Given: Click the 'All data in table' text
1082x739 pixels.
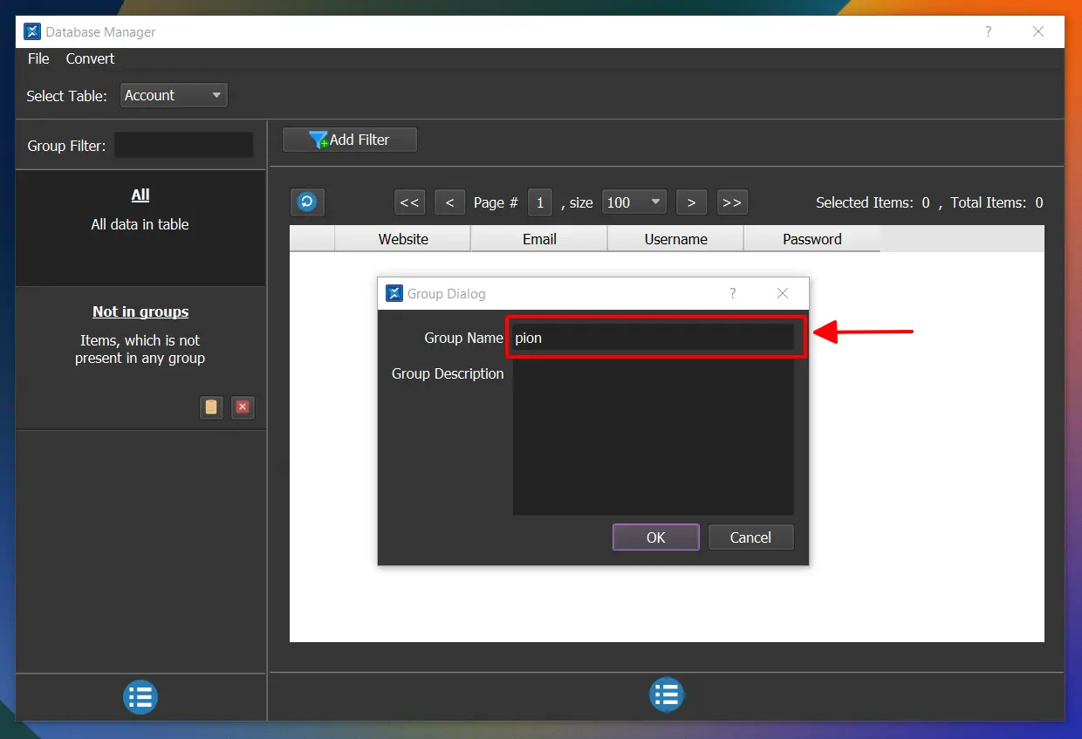Looking at the screenshot, I should [x=140, y=224].
